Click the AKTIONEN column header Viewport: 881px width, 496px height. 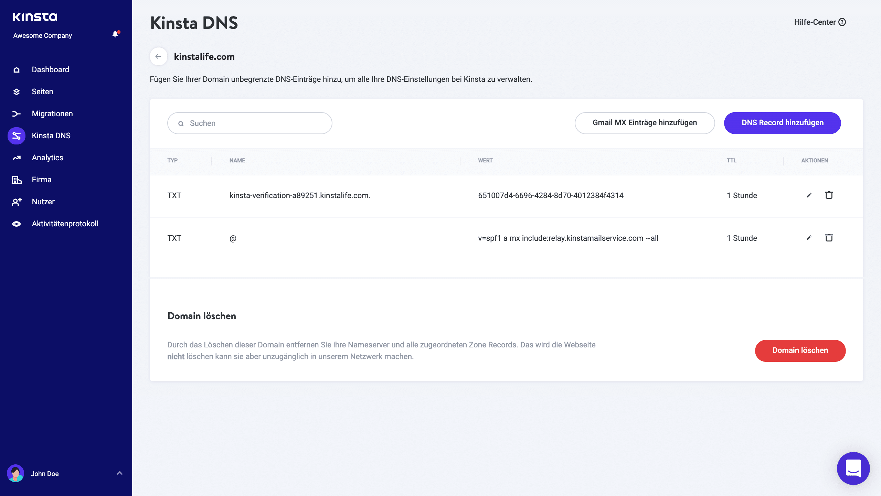815,161
